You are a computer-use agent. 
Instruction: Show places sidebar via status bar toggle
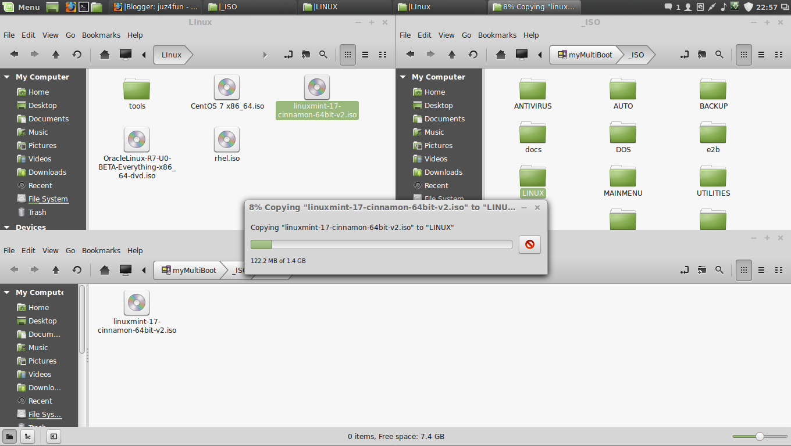9,436
